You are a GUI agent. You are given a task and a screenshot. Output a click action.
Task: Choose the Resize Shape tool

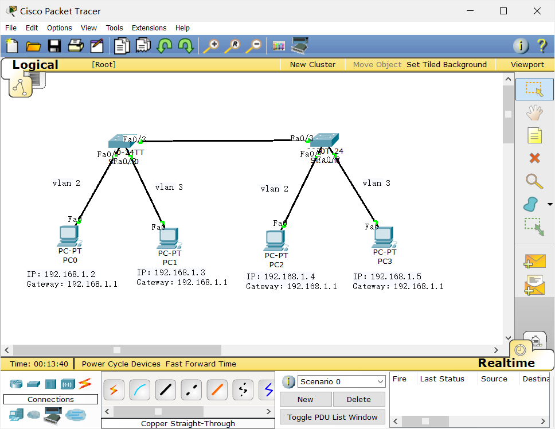coord(534,227)
